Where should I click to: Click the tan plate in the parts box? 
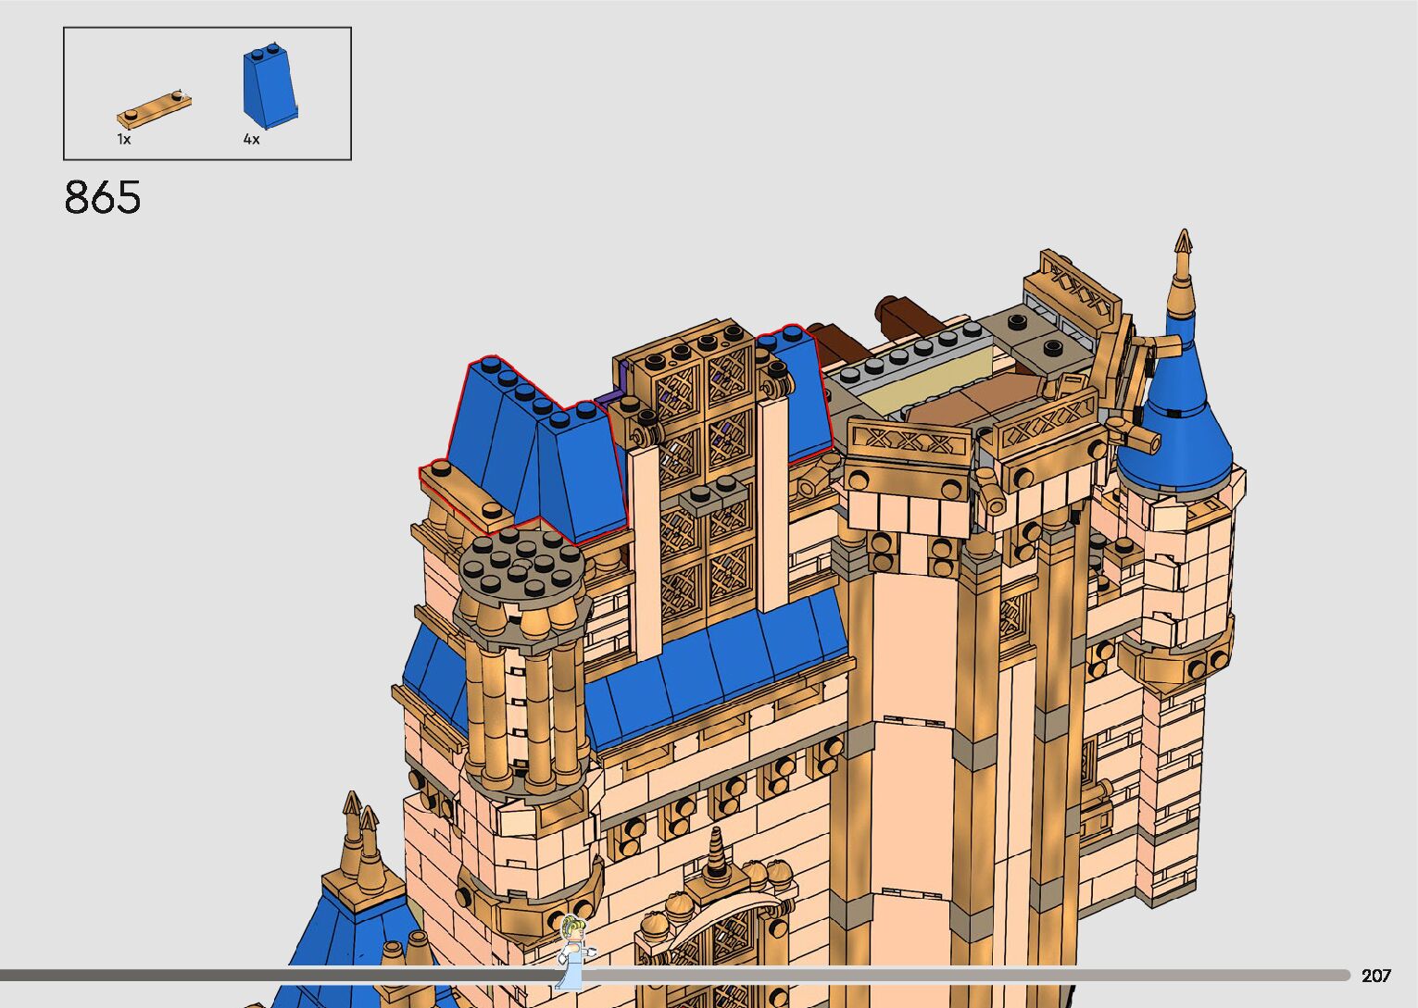click(154, 107)
